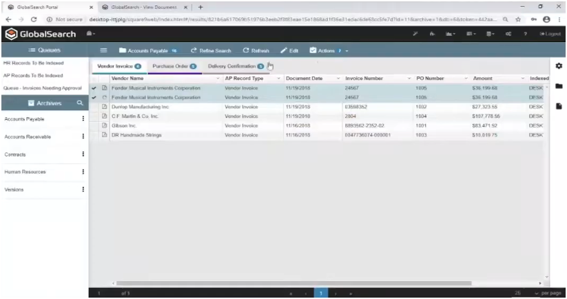Uncheck the second Fender Musical Instruments row
This screenshot has height=299, width=567.
(x=94, y=98)
